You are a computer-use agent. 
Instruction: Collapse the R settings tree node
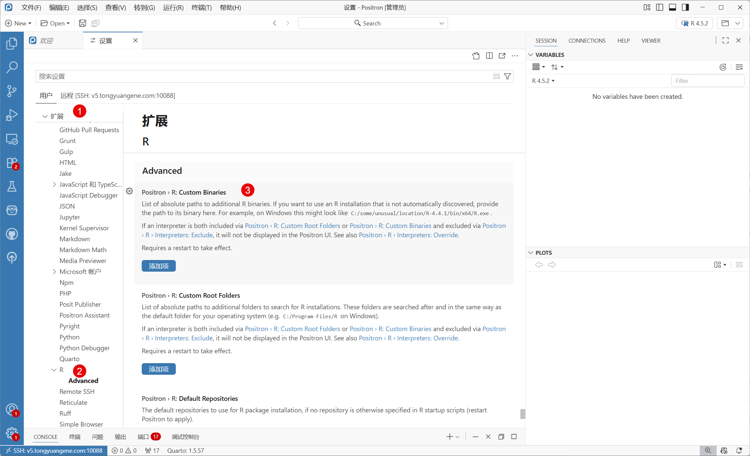click(x=54, y=370)
